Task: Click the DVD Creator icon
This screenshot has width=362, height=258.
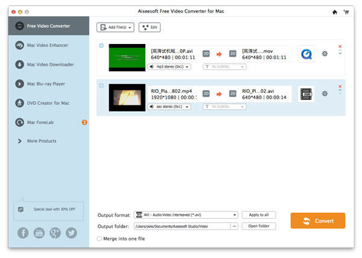Action: [20, 103]
